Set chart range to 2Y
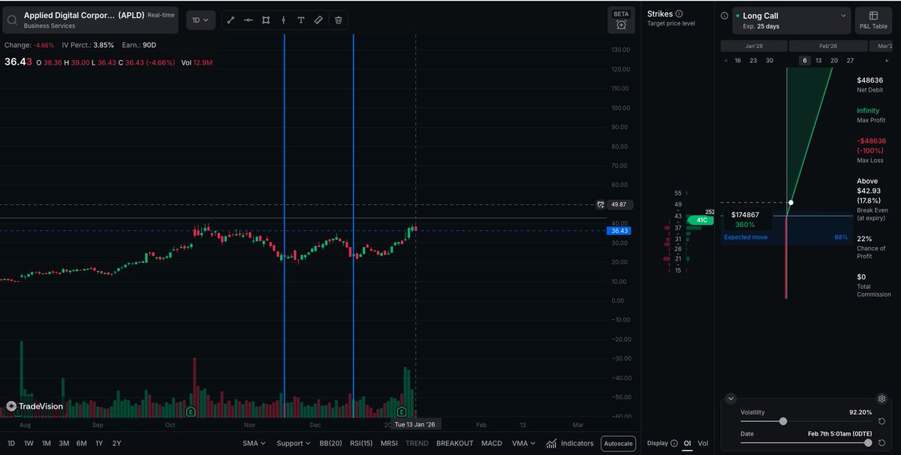 (116, 443)
